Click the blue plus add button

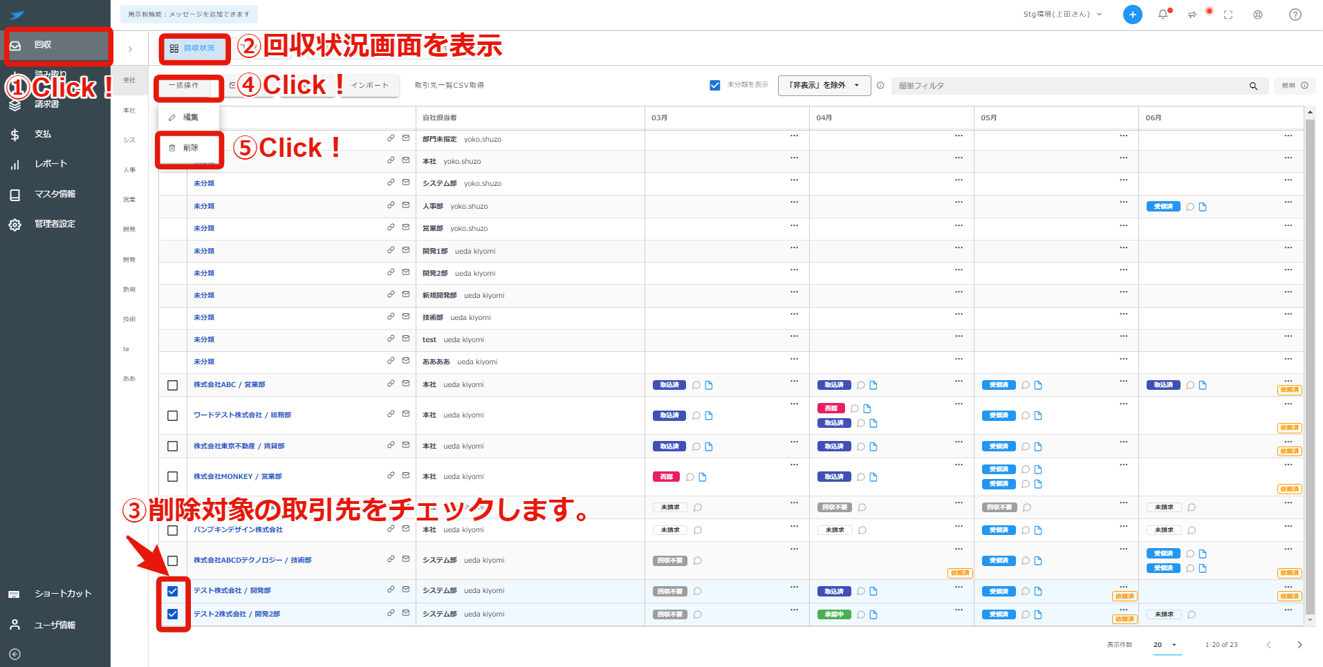1132,15
